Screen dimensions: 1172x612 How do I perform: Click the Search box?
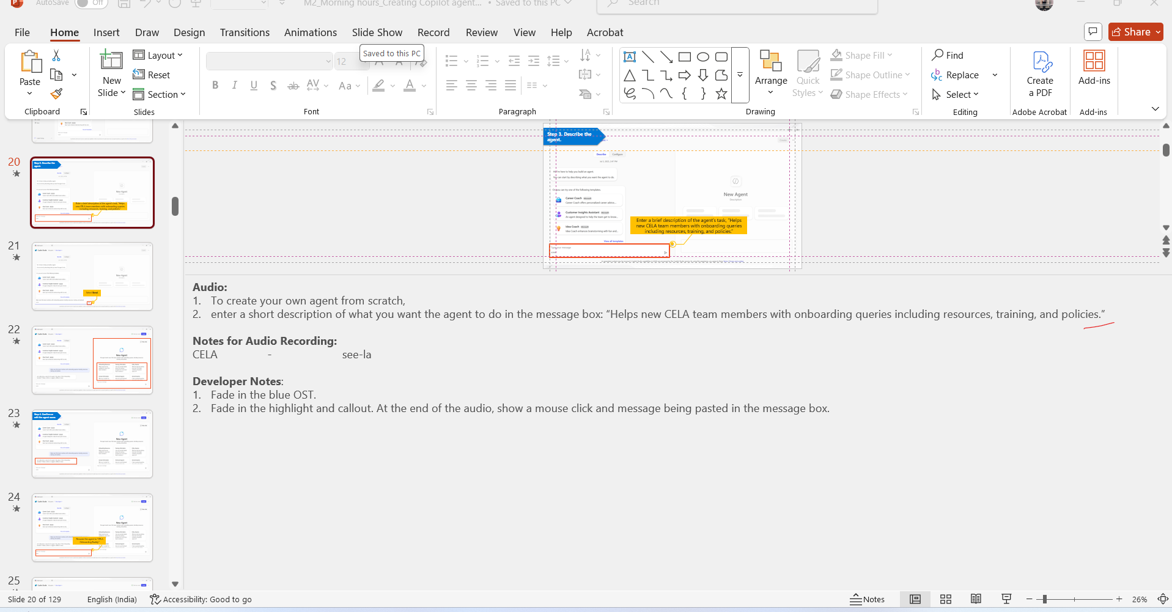pyautogui.click(x=737, y=4)
